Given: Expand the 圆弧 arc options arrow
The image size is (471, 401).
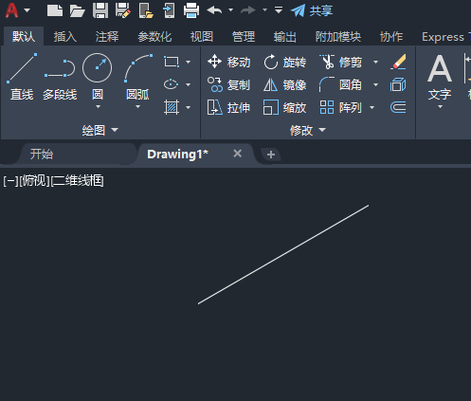Looking at the screenshot, I should click(x=137, y=106).
